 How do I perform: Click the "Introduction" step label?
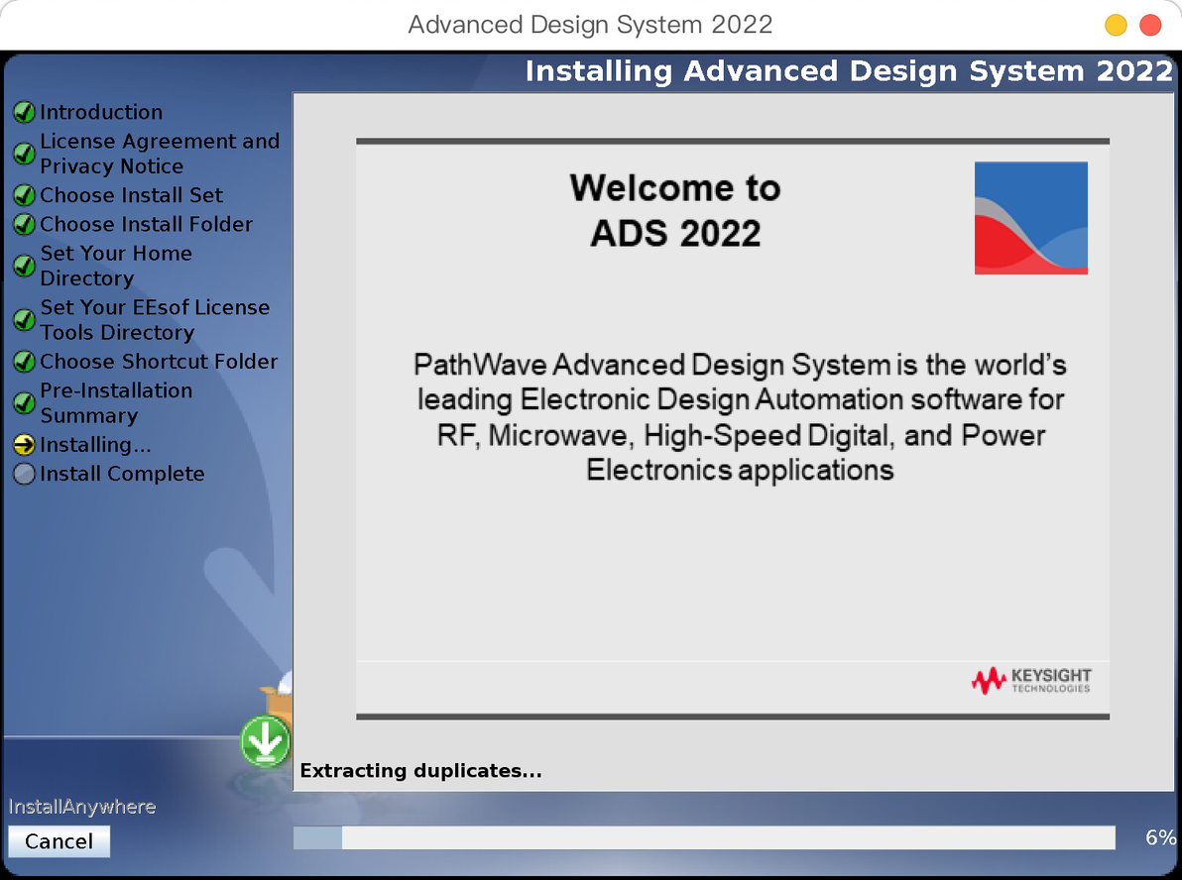(x=101, y=112)
